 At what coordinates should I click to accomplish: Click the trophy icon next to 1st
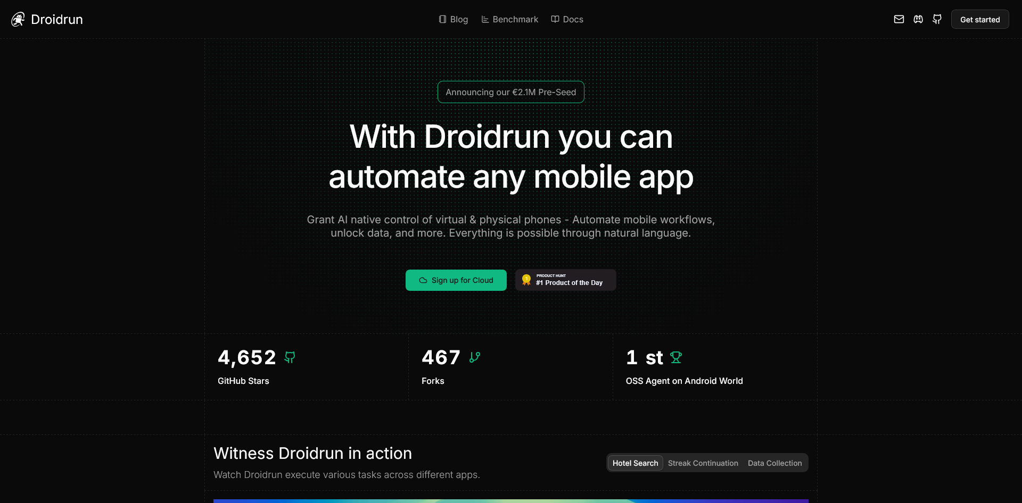click(675, 357)
